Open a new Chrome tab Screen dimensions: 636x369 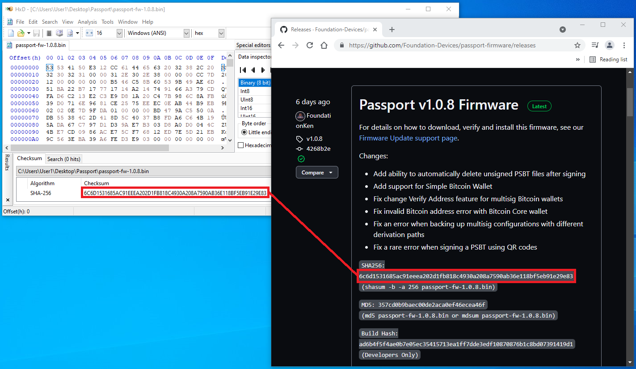coord(392,30)
